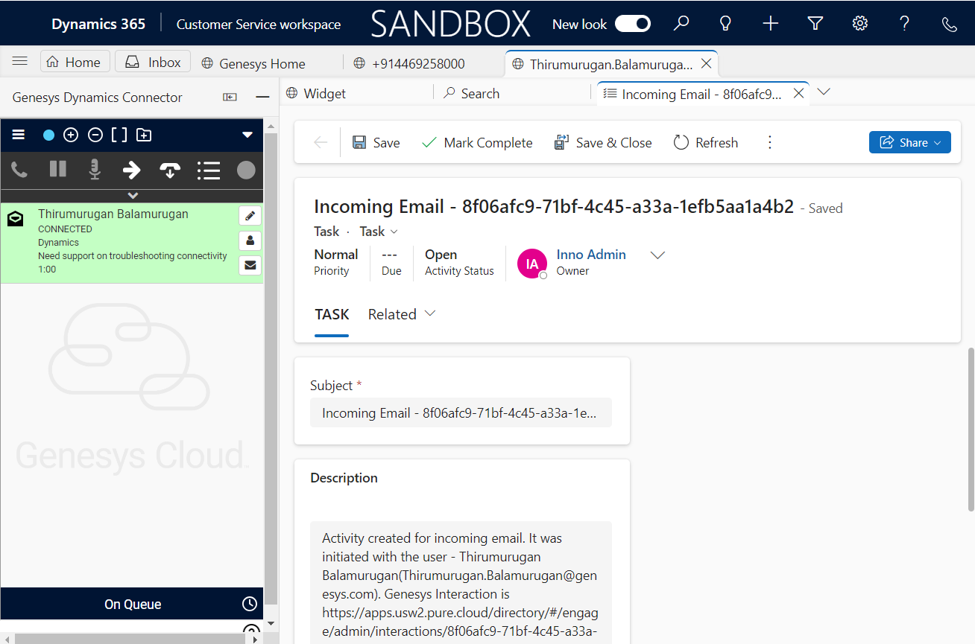The height and width of the screenshot is (644, 975).
Task: Open the Owner dropdown next to Inno Admin
Action: [x=657, y=255]
